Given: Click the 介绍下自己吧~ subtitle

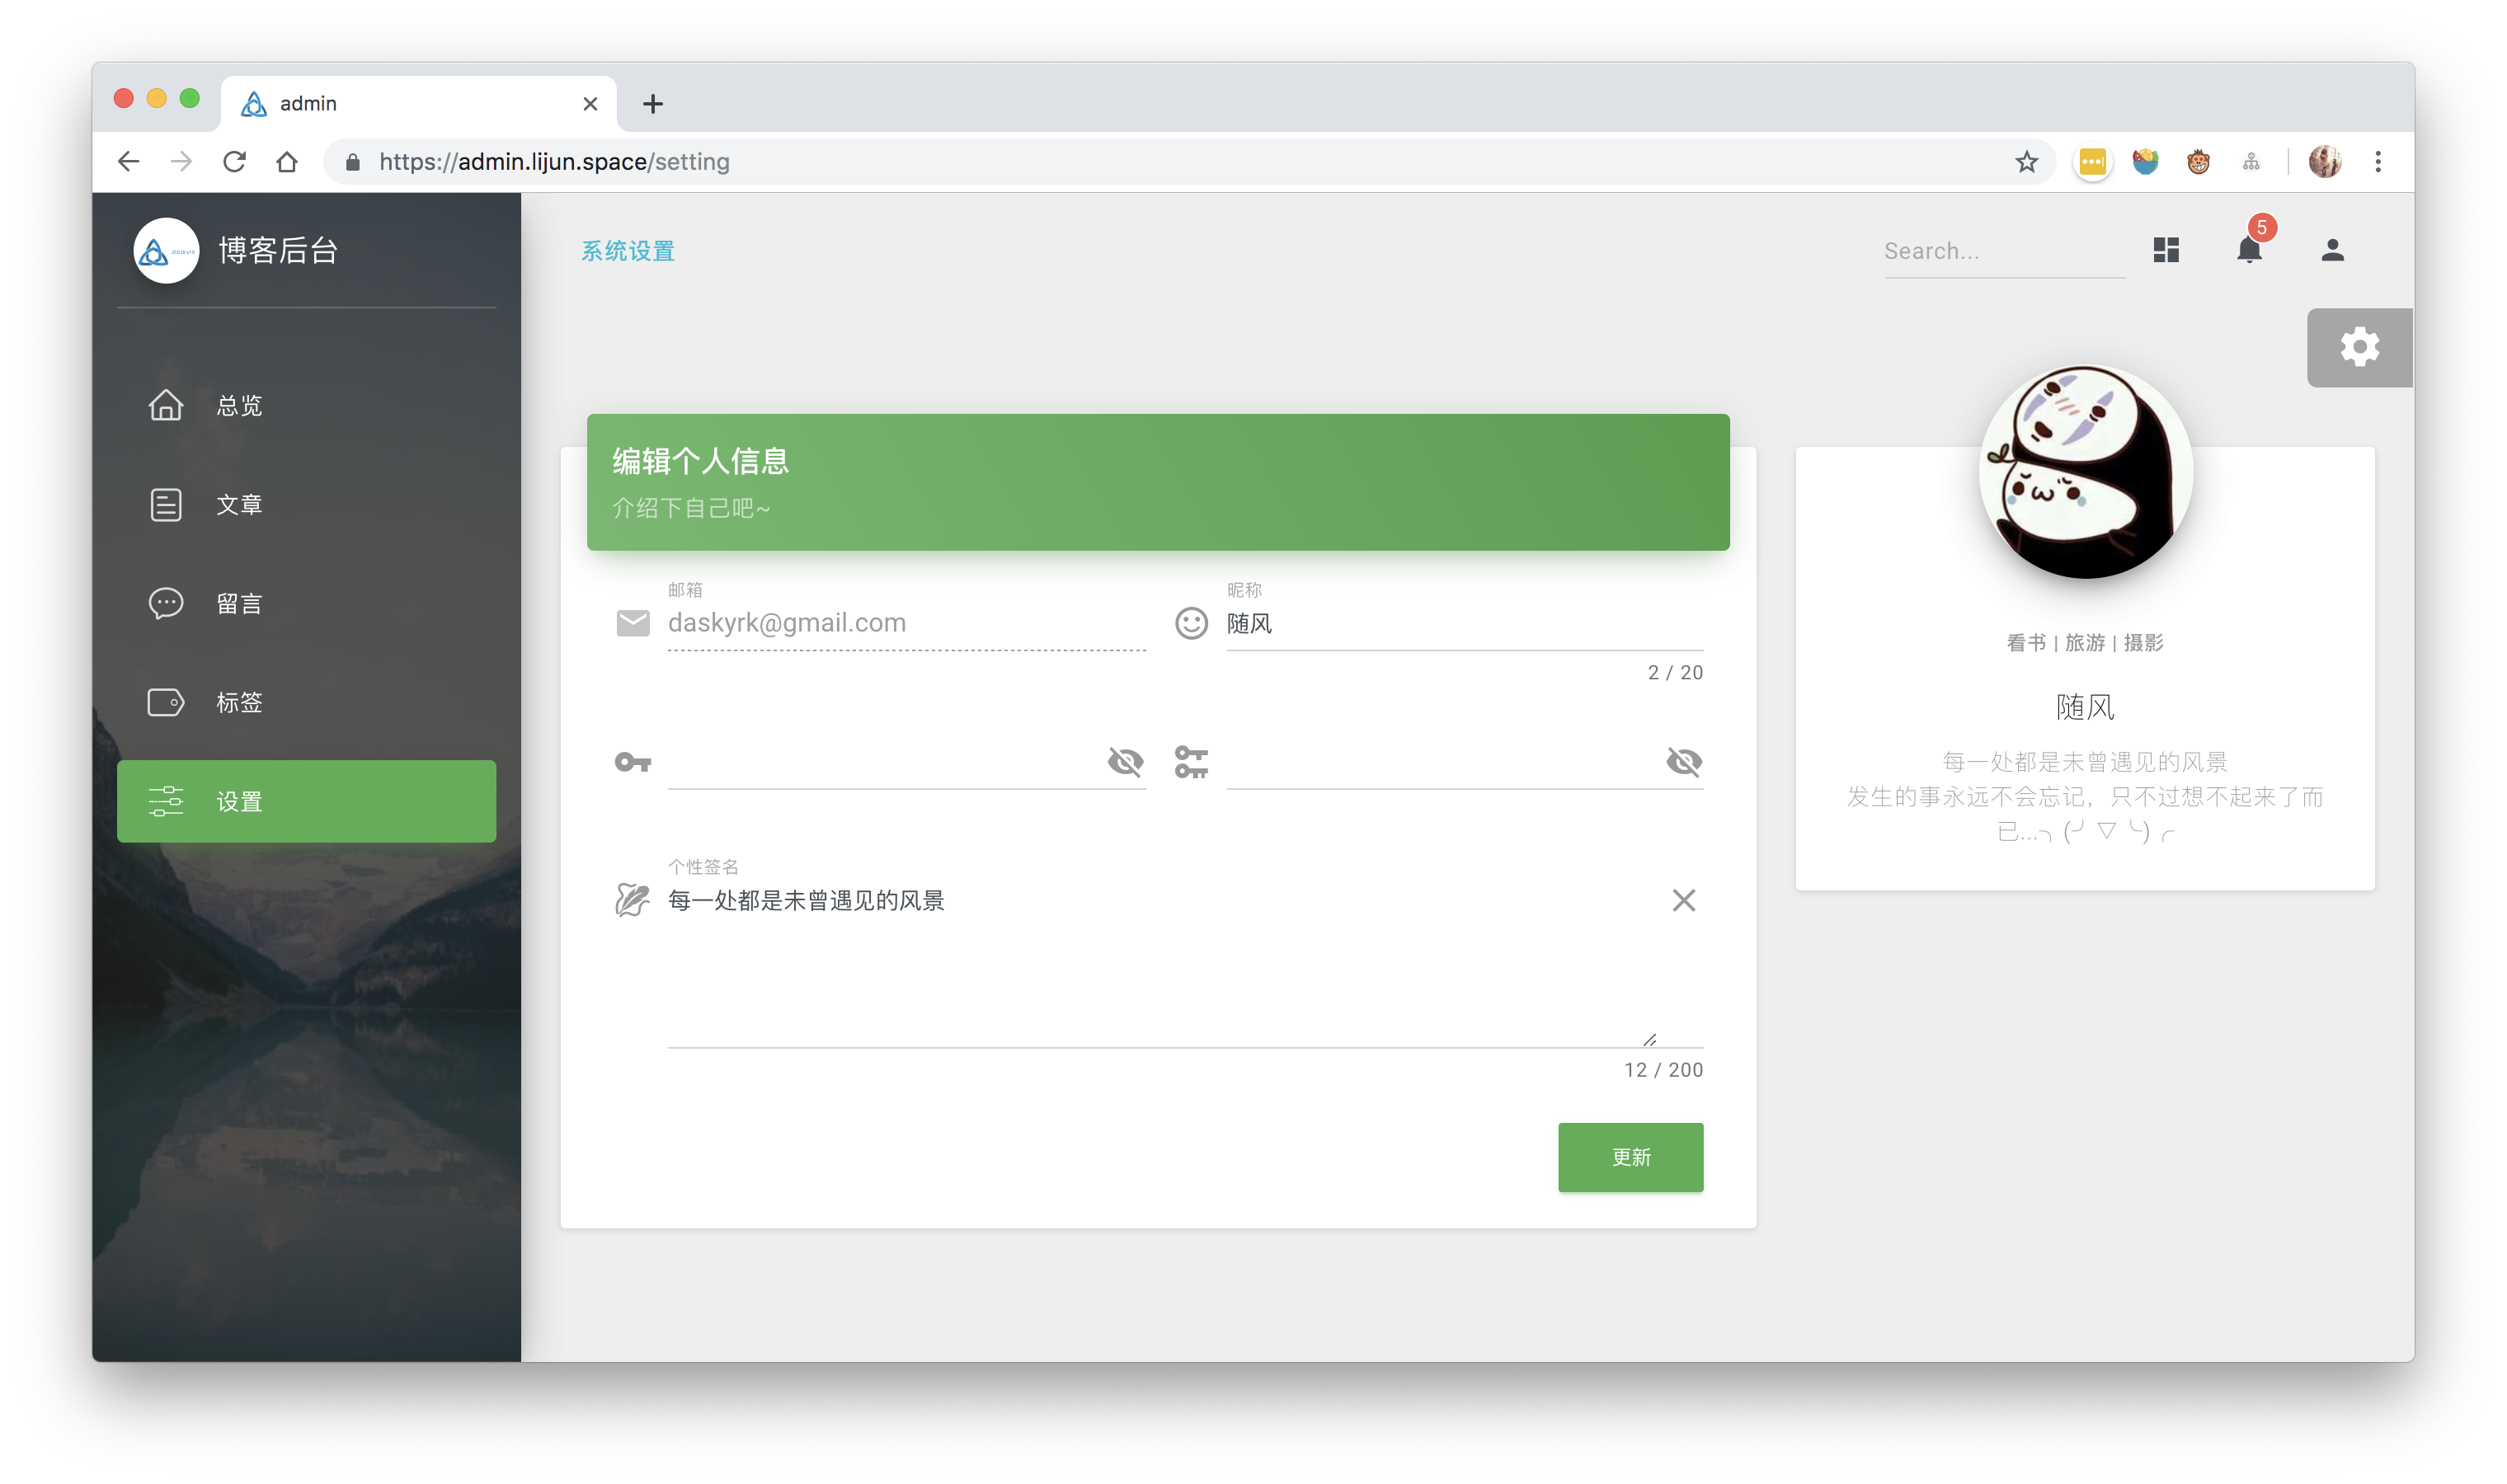Looking at the screenshot, I should (x=691, y=508).
